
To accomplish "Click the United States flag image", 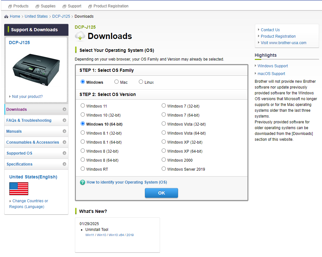I will (19, 189).
